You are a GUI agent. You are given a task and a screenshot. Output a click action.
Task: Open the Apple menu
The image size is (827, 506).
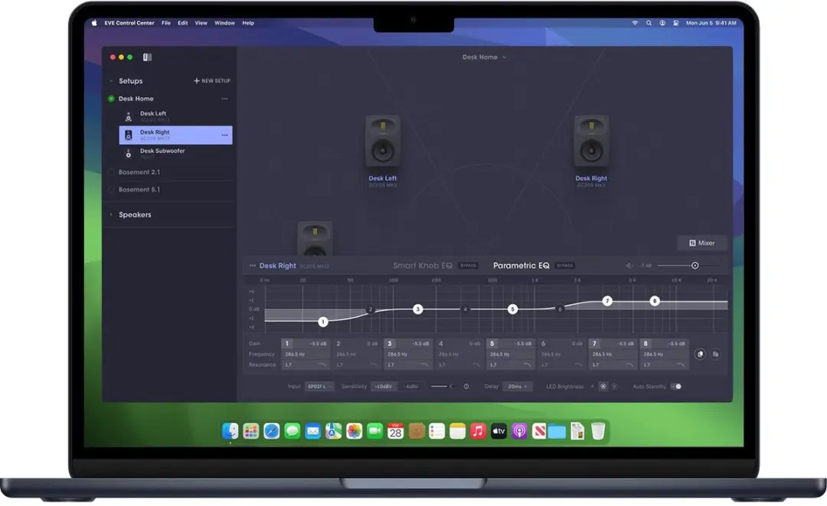coord(94,23)
